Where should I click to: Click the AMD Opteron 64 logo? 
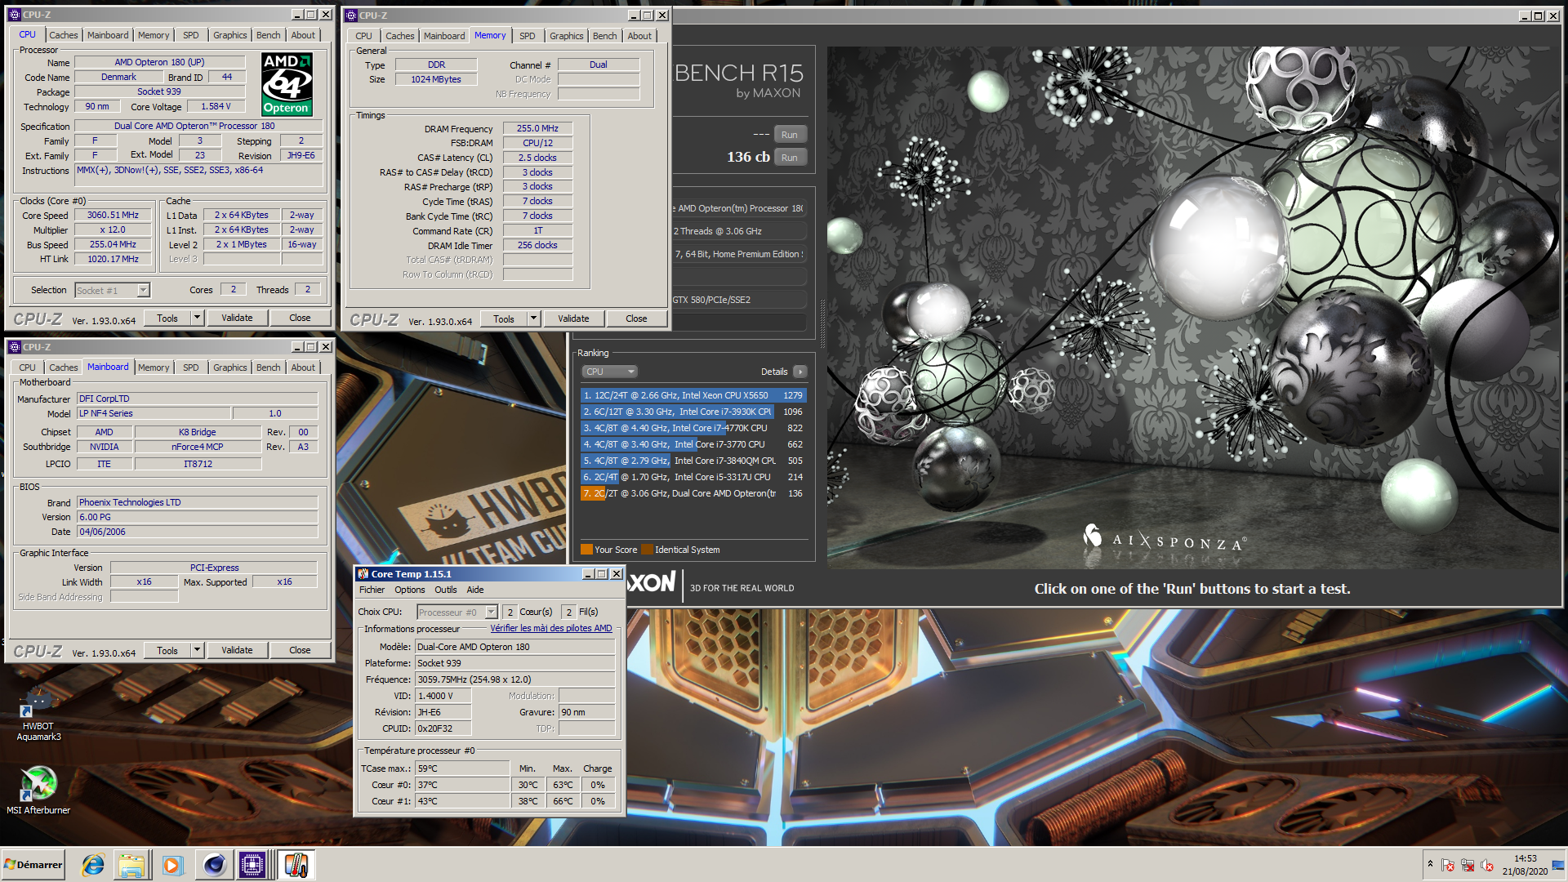point(287,84)
